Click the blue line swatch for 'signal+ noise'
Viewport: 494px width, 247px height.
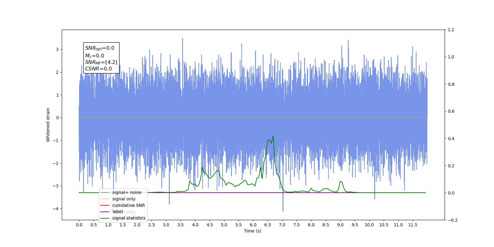click(x=105, y=192)
